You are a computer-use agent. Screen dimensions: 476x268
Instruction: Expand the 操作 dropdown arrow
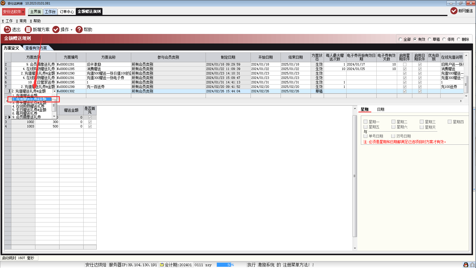(x=72, y=30)
